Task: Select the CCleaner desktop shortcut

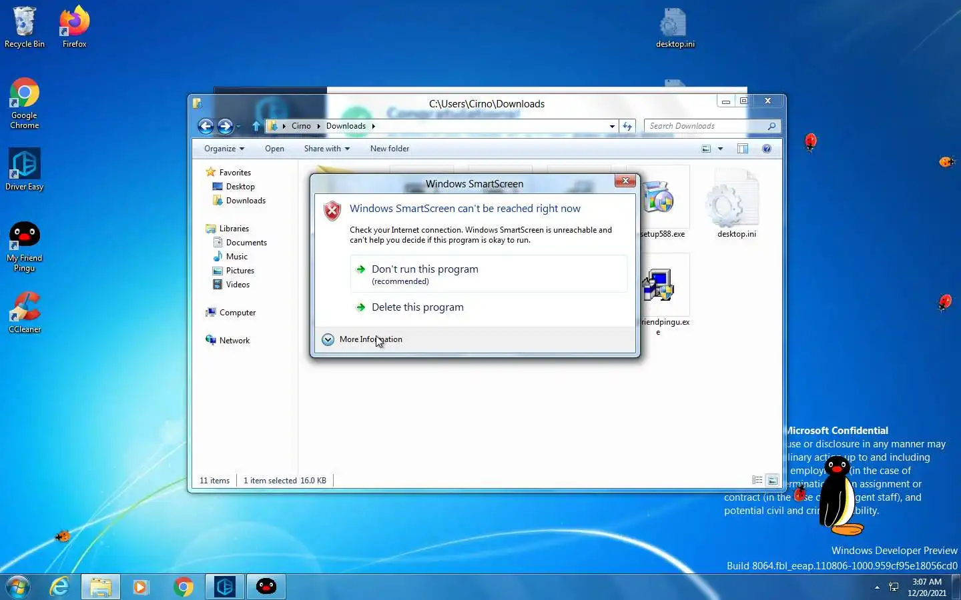Action: (x=24, y=313)
